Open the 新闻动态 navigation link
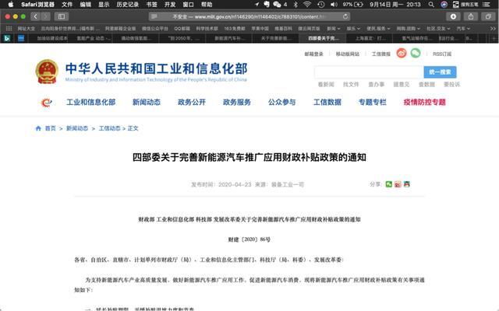Viewport: 499px width, 311px height. pyautogui.click(x=147, y=102)
